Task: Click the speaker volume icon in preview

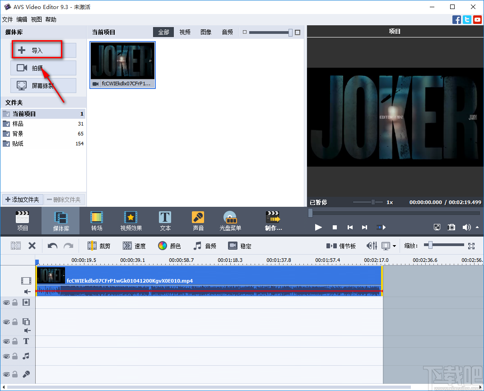Action: (x=466, y=228)
